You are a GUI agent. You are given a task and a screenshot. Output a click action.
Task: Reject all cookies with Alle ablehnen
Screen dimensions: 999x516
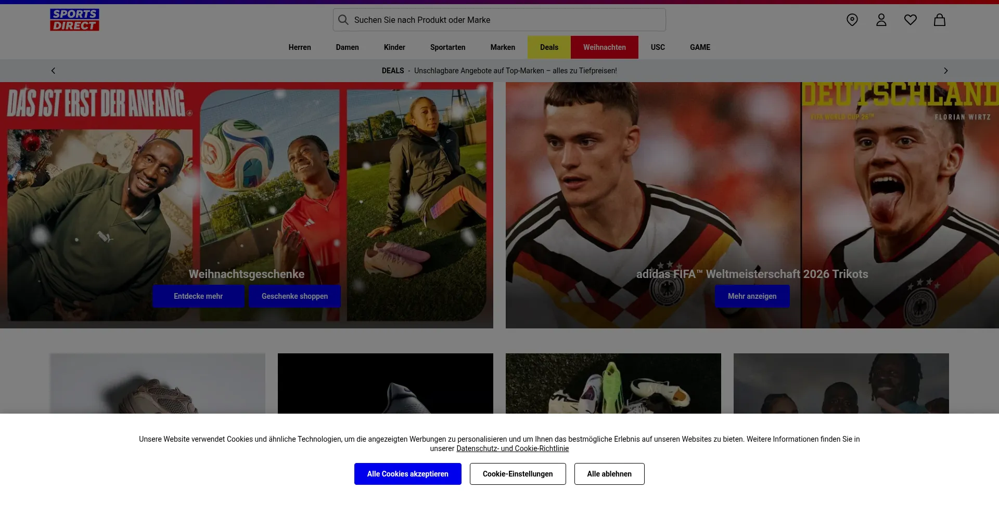(x=609, y=474)
